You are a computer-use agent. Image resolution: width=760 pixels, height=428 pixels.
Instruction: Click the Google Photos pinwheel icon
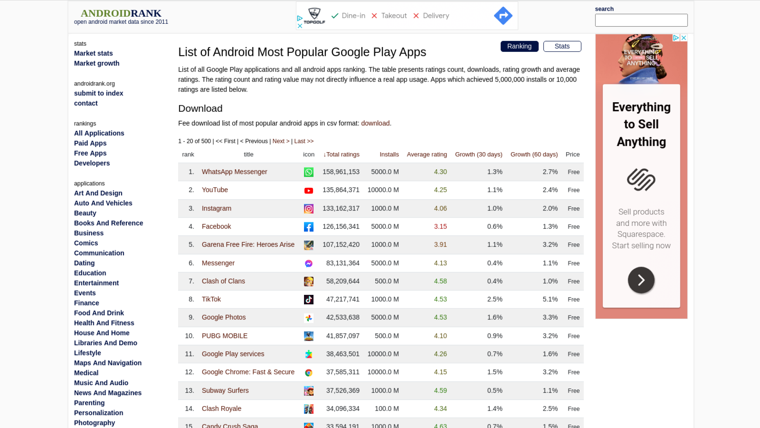tap(308, 318)
